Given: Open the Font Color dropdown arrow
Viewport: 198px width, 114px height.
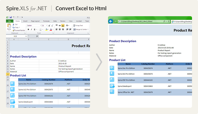Looking at the screenshot, I should (53, 29).
